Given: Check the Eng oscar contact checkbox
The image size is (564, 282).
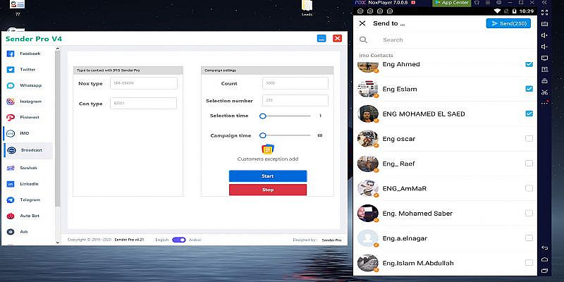Looking at the screenshot, I should pyautogui.click(x=529, y=138).
